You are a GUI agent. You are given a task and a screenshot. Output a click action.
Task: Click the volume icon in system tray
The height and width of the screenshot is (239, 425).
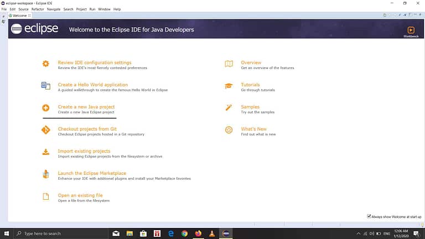pos(372,233)
